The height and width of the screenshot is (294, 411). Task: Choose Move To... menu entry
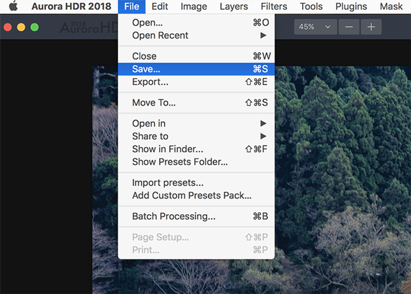[196, 103]
